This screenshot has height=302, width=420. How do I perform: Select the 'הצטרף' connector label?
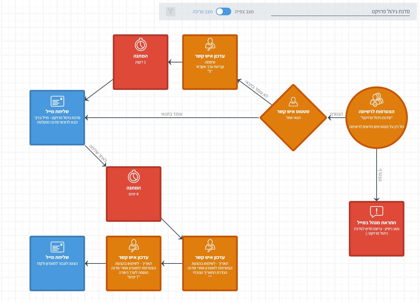336,114
